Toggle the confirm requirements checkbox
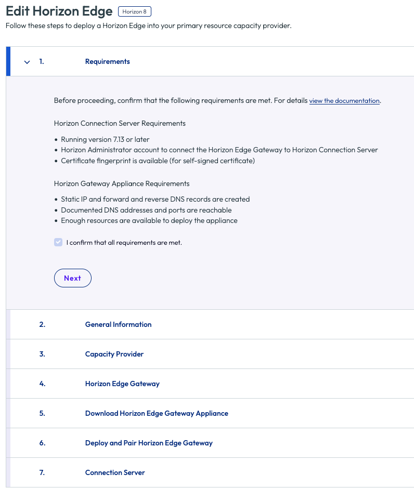 point(58,242)
